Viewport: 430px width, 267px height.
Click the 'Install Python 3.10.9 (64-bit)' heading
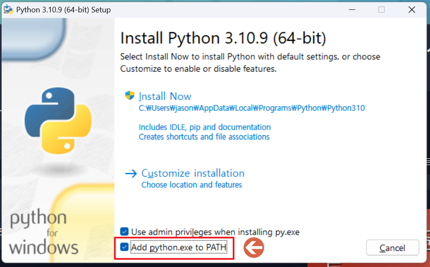tap(223, 38)
